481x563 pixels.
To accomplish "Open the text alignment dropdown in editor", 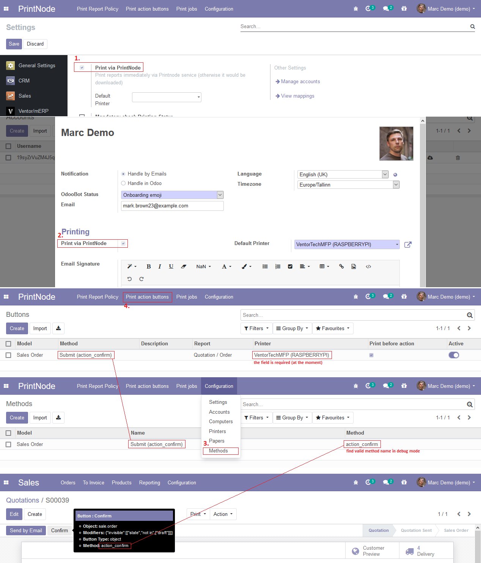I will (305, 267).
